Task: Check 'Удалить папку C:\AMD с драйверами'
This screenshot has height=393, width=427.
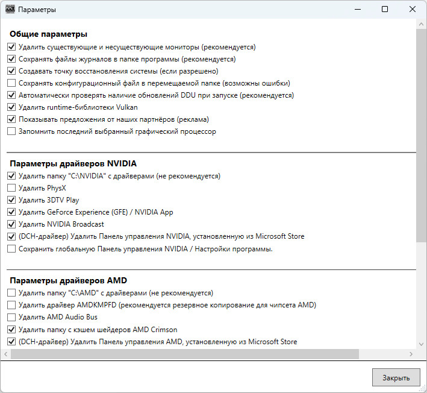Action: [x=11, y=293]
